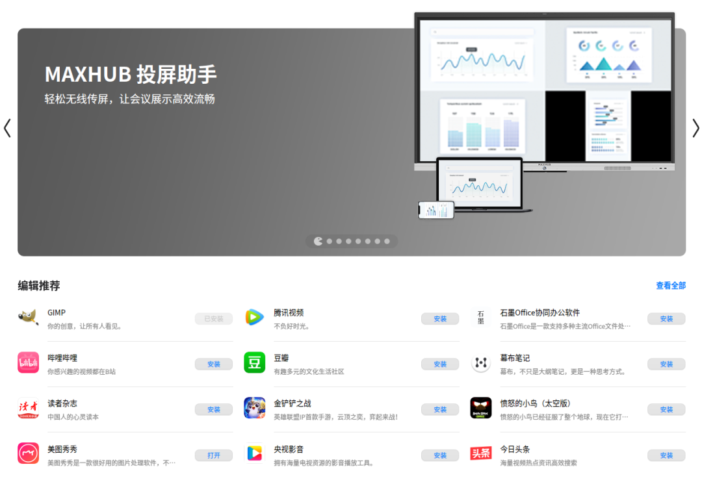Install 今日头条
Image resolution: width=702 pixels, height=482 pixels.
coord(666,455)
